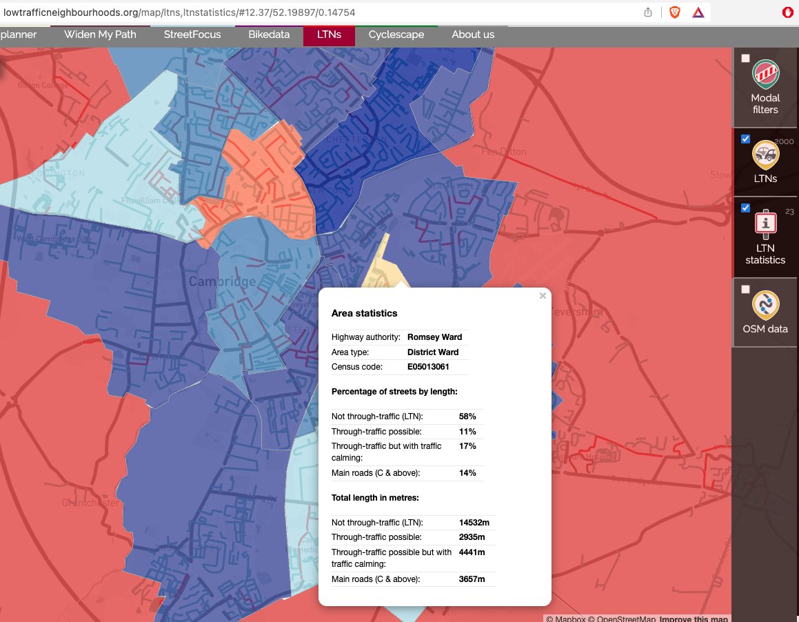The width and height of the screenshot is (799, 622).
Task: Uncheck the LTNs layer checkbox
Action: point(745,139)
